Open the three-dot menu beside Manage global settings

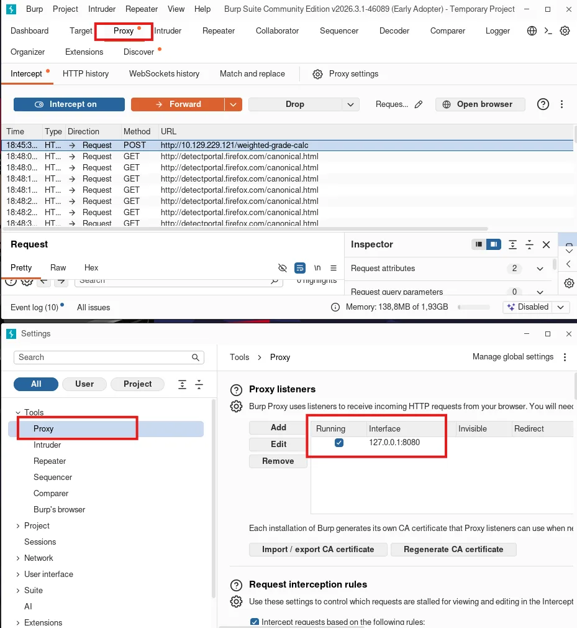click(x=565, y=358)
